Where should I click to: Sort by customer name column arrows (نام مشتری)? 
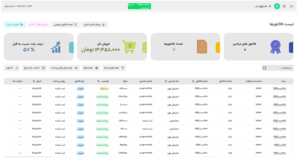click(166, 81)
